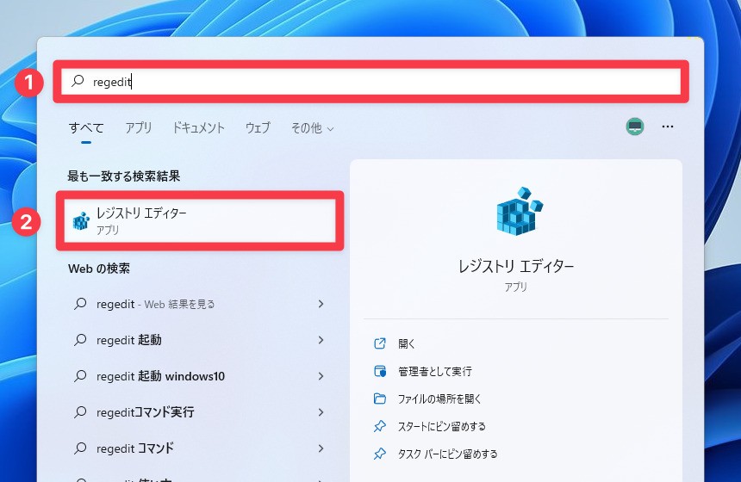Expand the その他 dropdown
The image size is (741, 482).
pos(313,128)
